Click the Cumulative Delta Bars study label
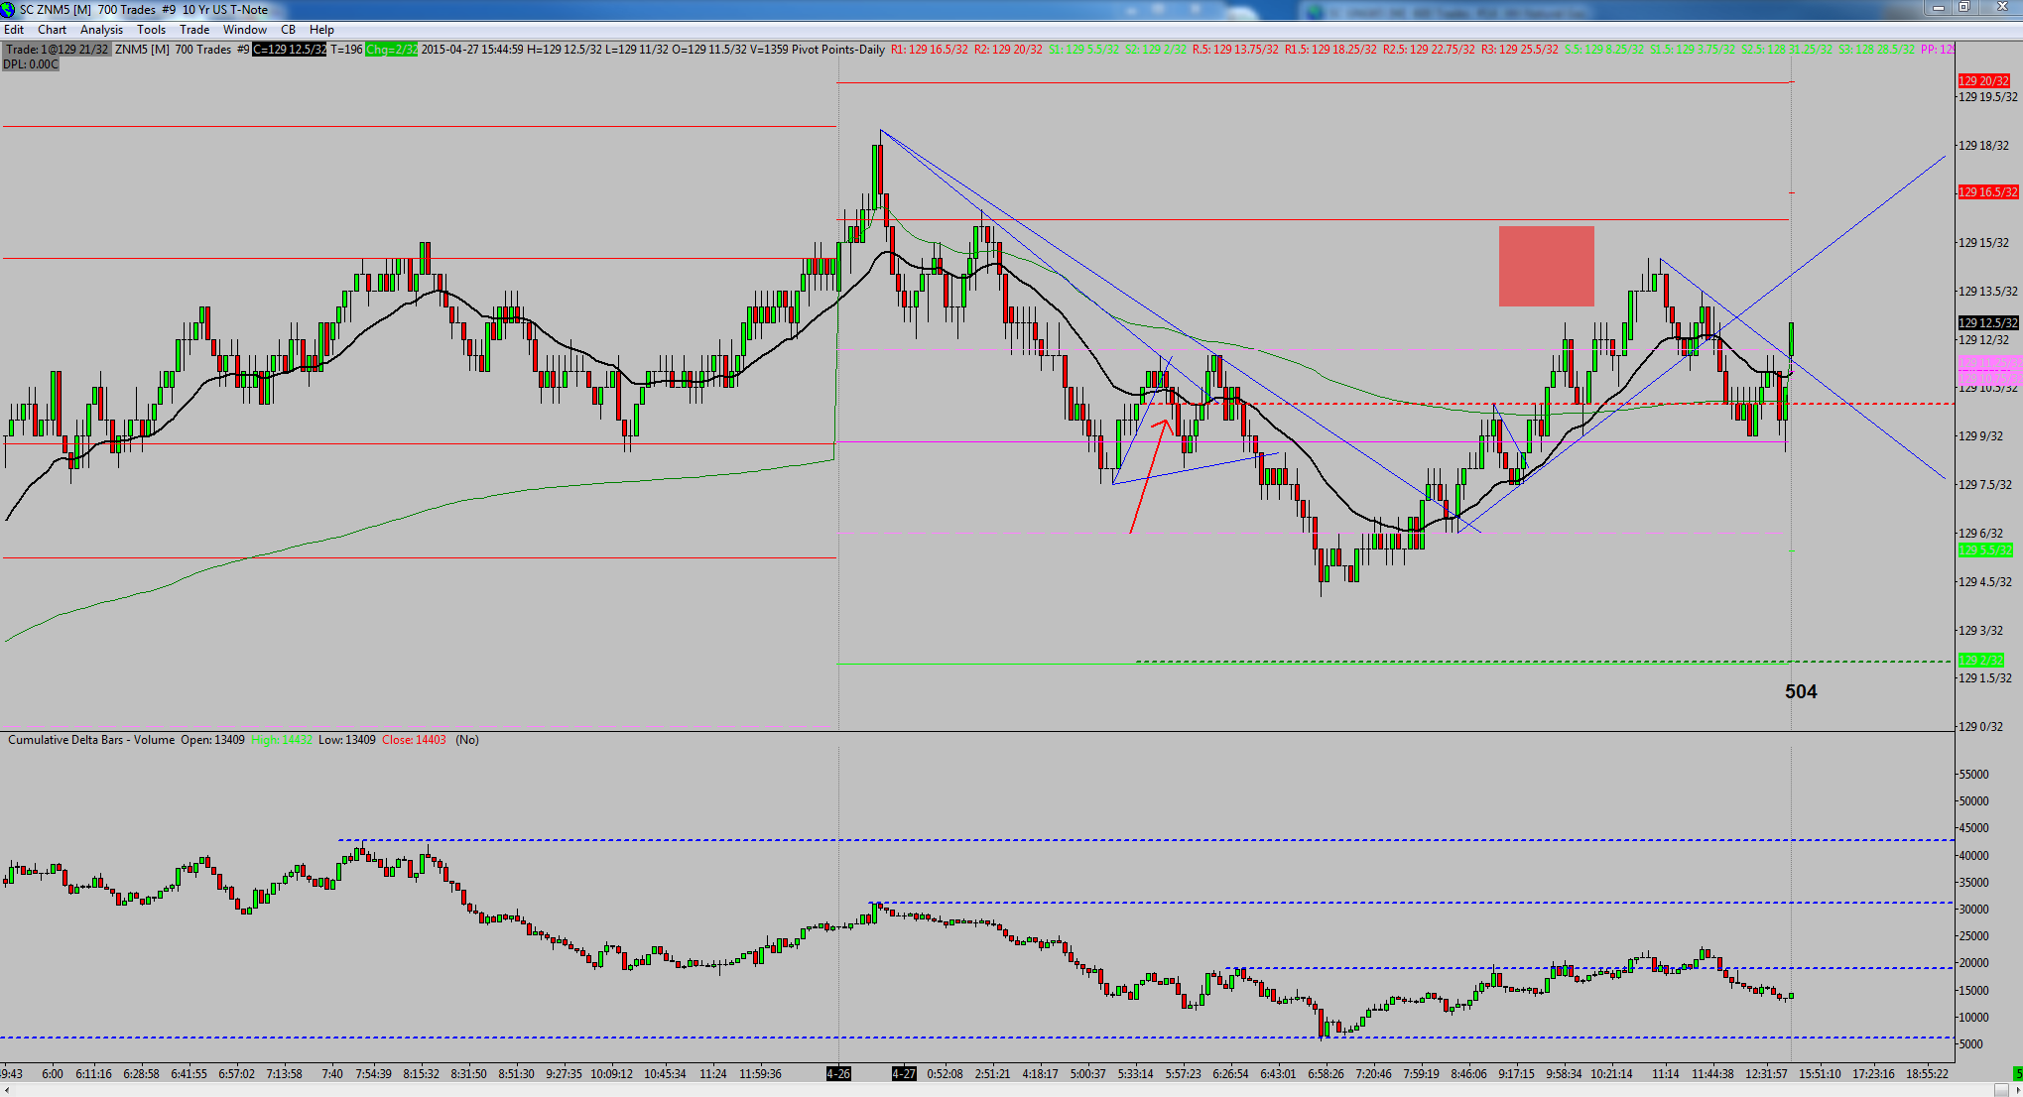Viewport: 2023px width, 1097px height. point(91,740)
